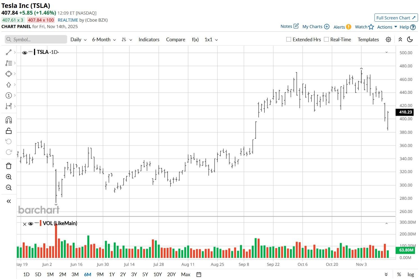420x279 pixels.
Task: Click the VOL red color marker
Action: [x=41, y=223]
